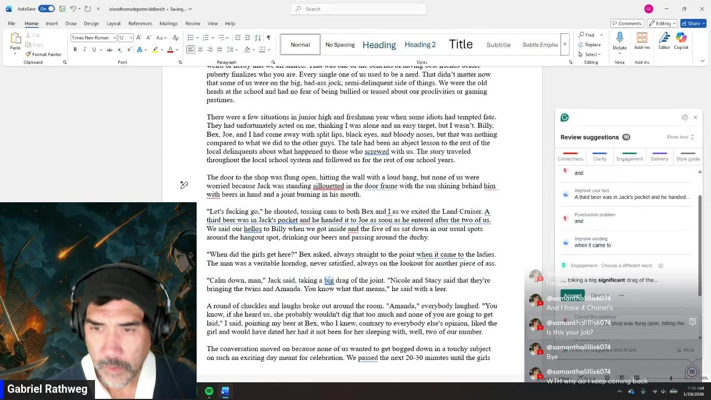Collapse suggestions with Show less
The height and width of the screenshot is (400, 711).
coord(680,137)
